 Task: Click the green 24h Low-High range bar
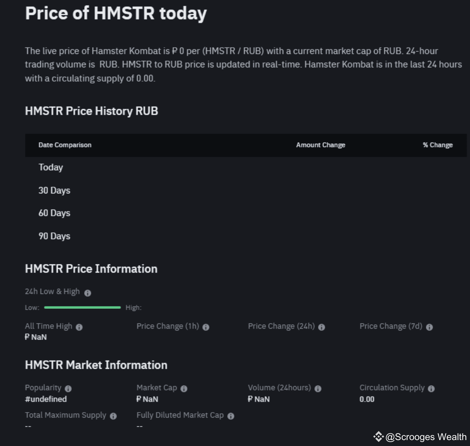tap(82, 307)
